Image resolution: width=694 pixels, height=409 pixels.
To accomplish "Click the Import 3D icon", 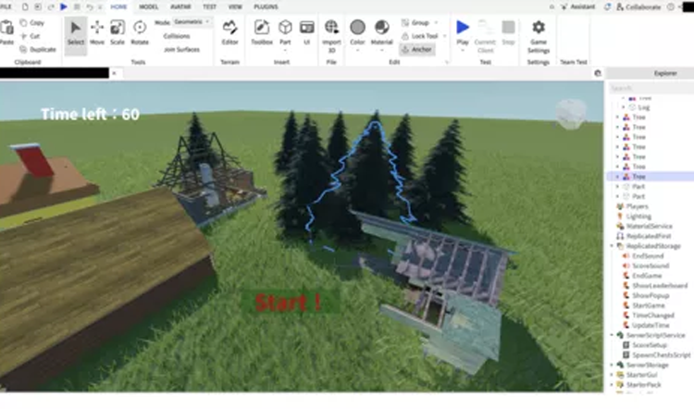I will 331,31.
